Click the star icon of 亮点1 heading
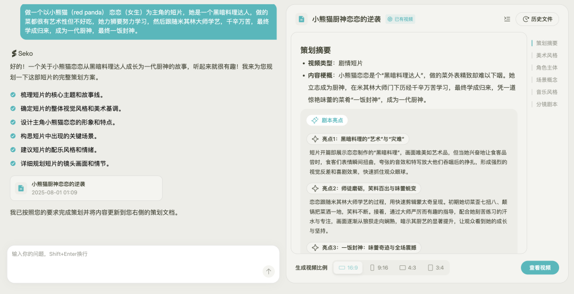Image resolution: width=574 pixels, height=294 pixels. pyautogui.click(x=315, y=139)
